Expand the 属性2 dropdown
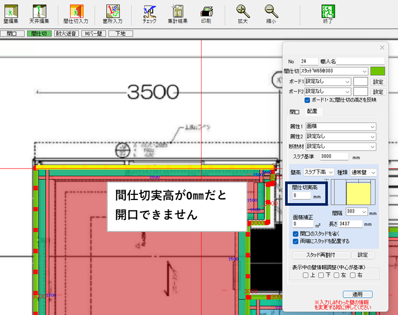 coord(341,137)
